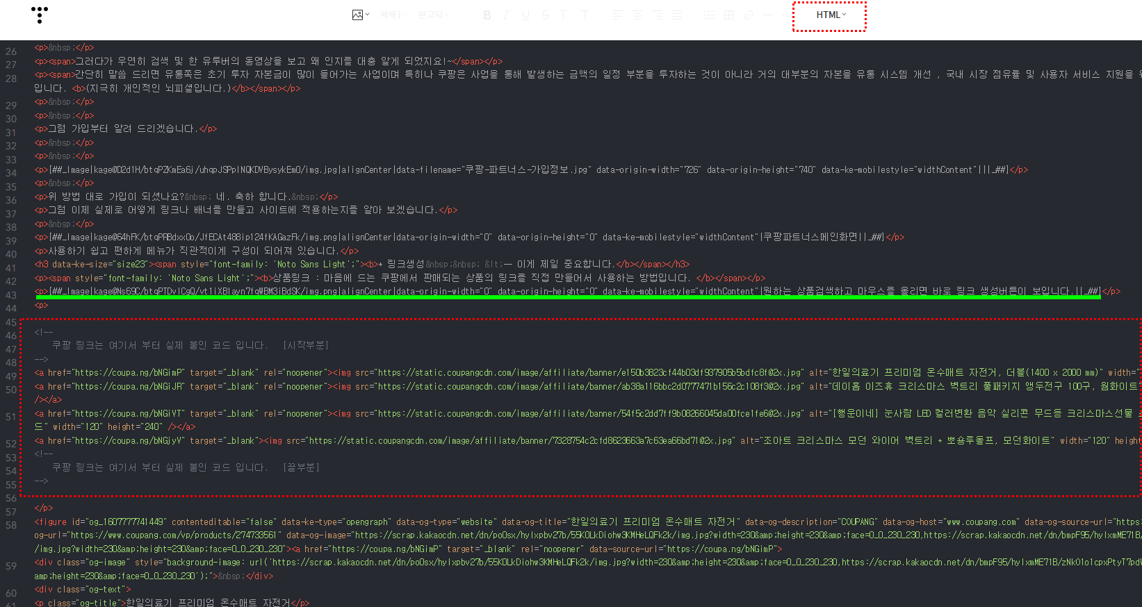Click the line '위 방법 대로 가입이 되셨나요?'
1142x607 pixels.
click(186, 197)
